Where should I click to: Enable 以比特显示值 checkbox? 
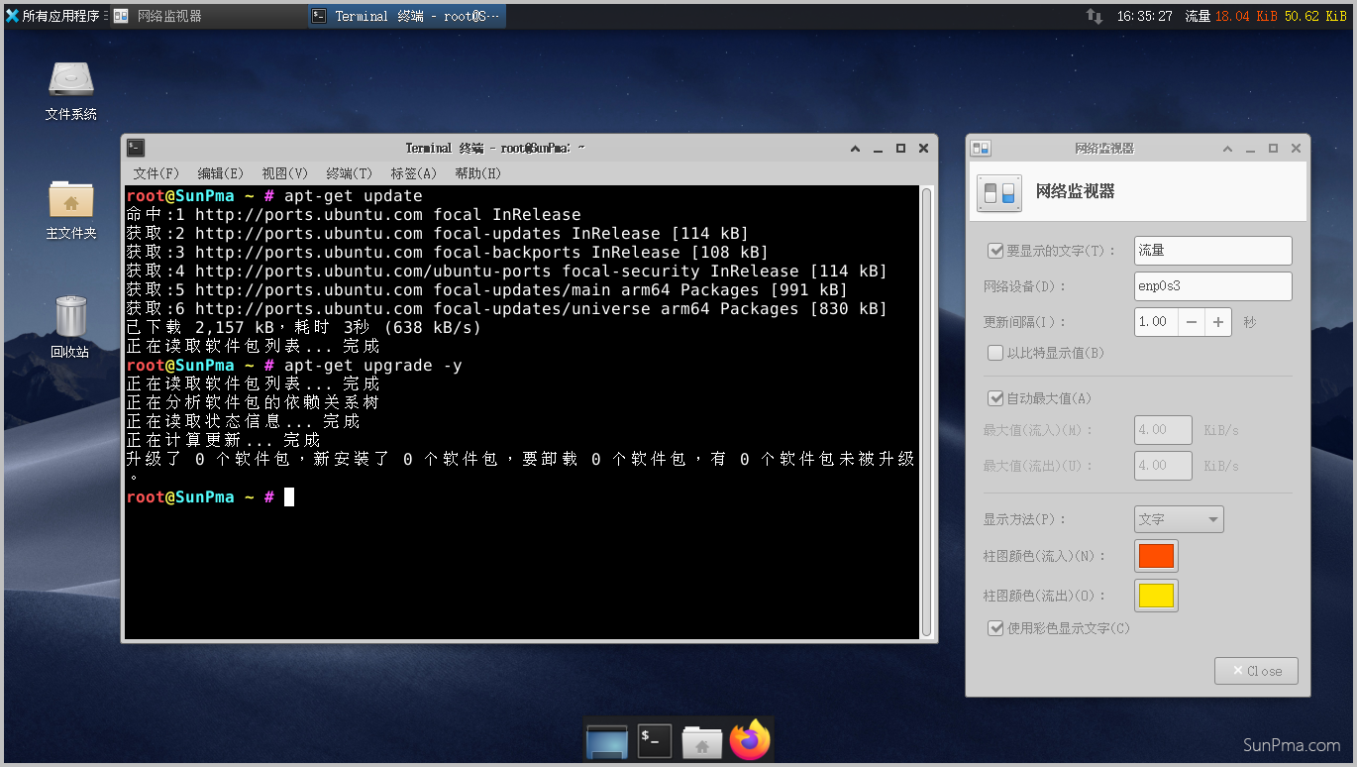click(x=996, y=353)
